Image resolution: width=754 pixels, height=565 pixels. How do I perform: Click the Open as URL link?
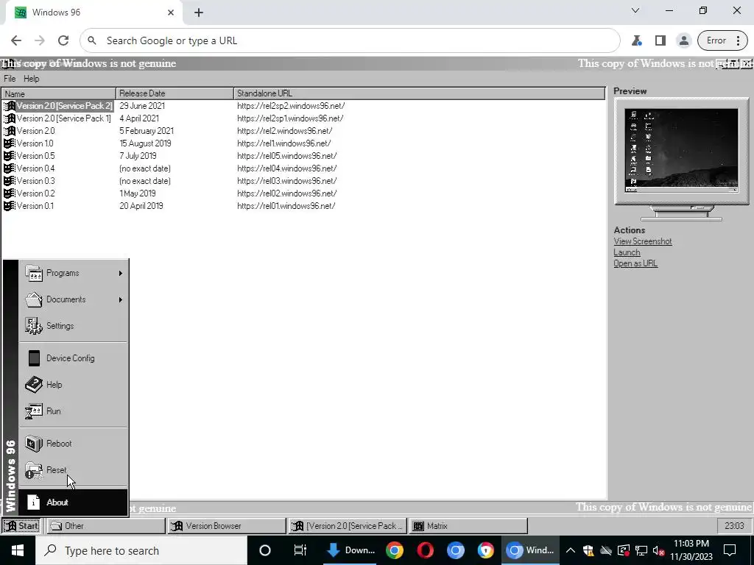click(x=635, y=263)
